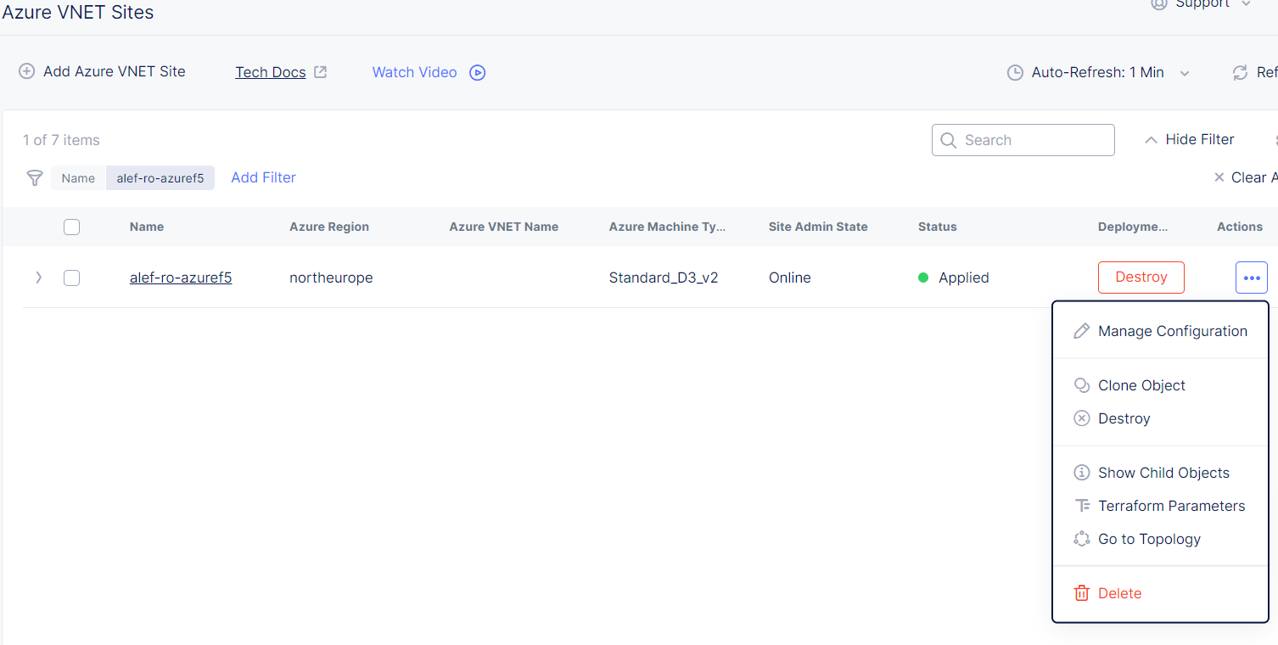Click the funnel filter icon
The height and width of the screenshot is (645, 1278).
tap(34, 177)
